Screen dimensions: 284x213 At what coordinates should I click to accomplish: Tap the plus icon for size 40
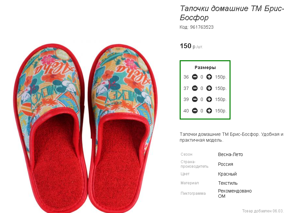pyautogui.click(x=209, y=111)
